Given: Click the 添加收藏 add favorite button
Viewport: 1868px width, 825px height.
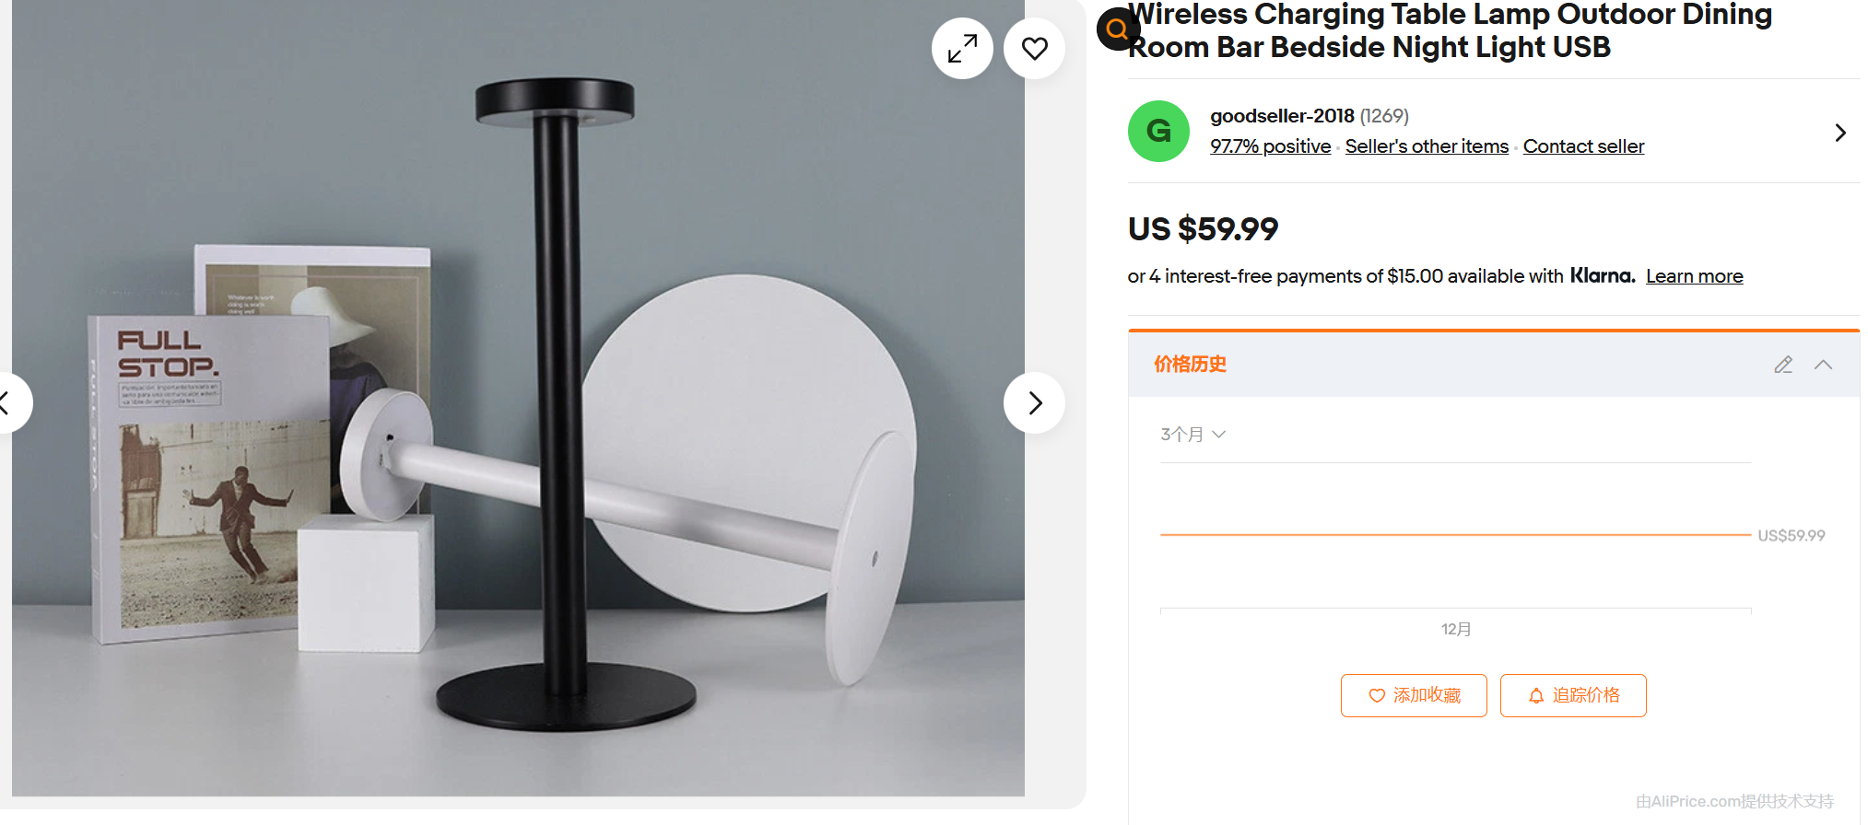Looking at the screenshot, I should point(1414,695).
